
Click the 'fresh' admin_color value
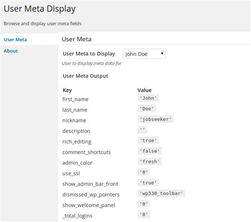pyautogui.click(x=150, y=161)
